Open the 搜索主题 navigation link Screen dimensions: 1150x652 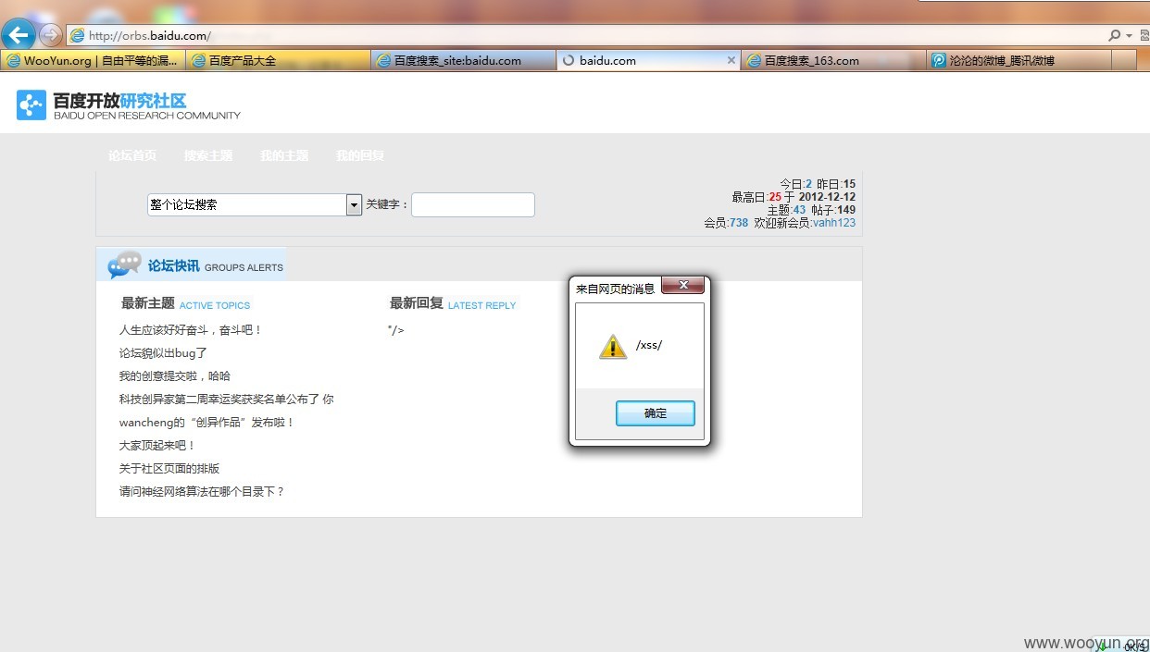(x=207, y=155)
